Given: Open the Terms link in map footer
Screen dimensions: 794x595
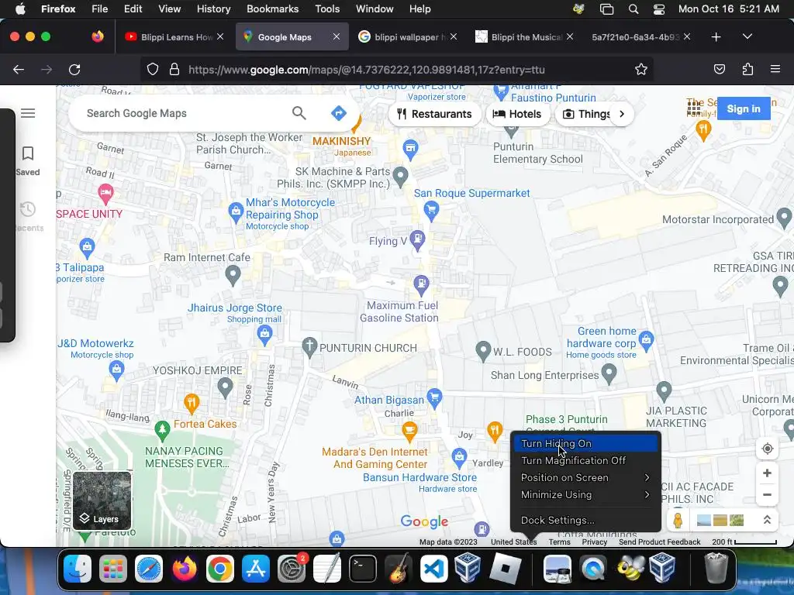Looking at the screenshot, I should point(560,542).
